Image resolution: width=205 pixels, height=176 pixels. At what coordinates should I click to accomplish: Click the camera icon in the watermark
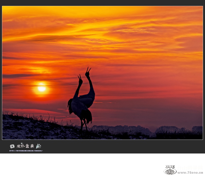(x=12, y=146)
